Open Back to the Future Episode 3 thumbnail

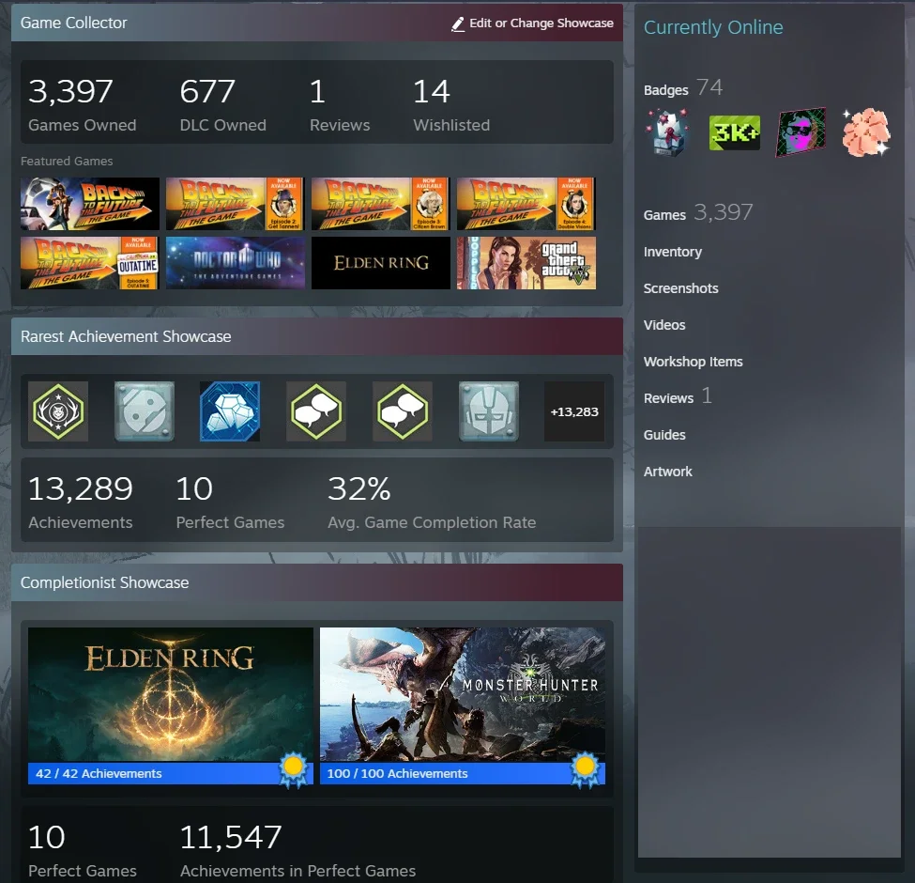click(x=380, y=204)
